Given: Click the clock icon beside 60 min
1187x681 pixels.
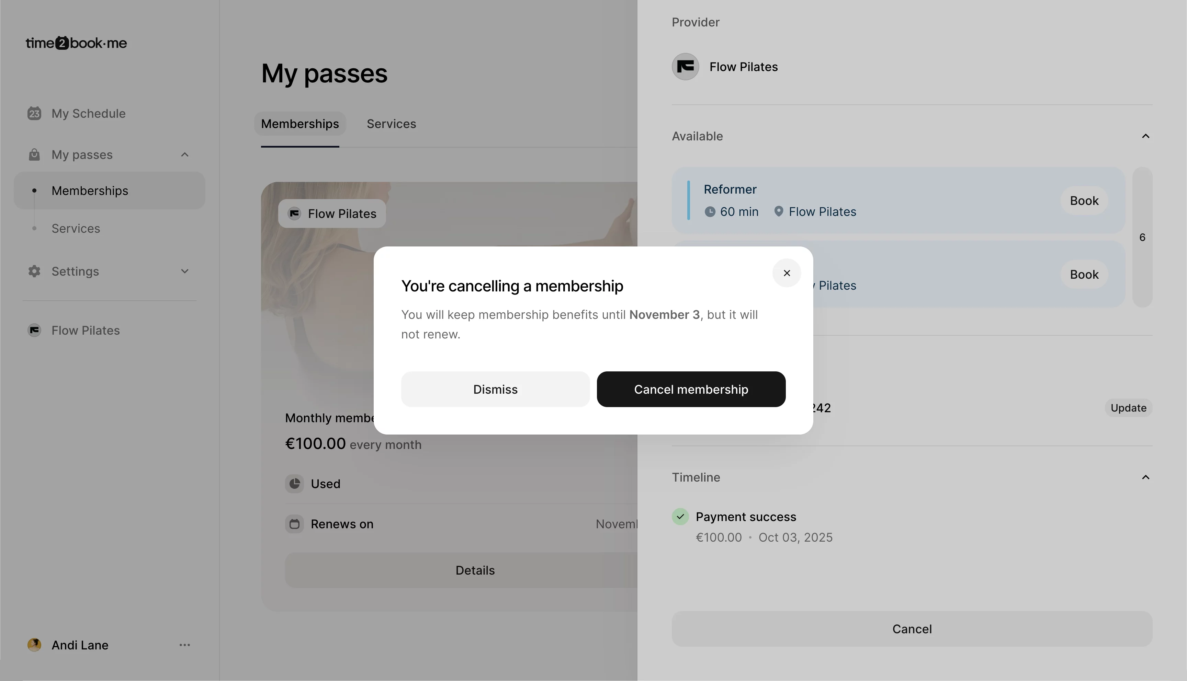Looking at the screenshot, I should pos(710,211).
